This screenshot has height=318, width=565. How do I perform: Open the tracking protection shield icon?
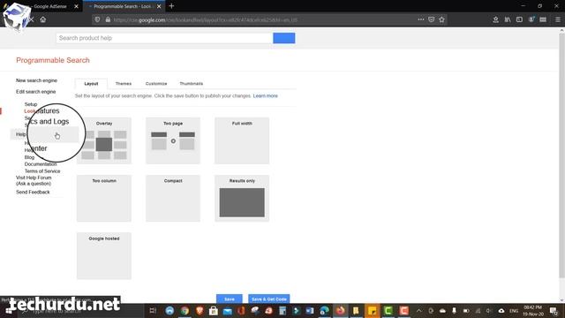point(97,19)
